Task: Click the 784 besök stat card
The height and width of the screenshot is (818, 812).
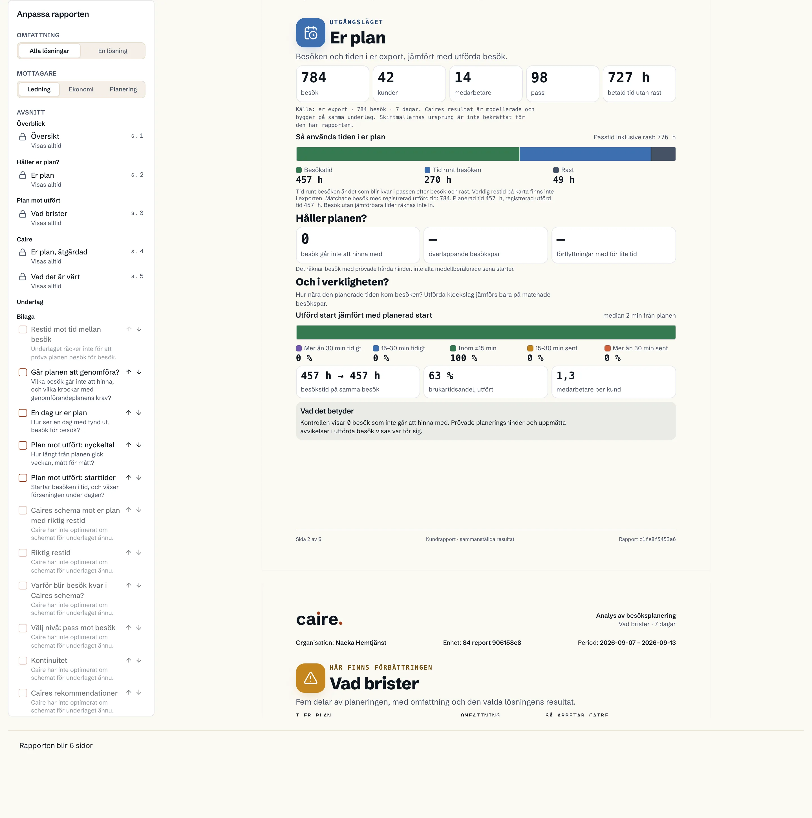Action: (x=333, y=83)
